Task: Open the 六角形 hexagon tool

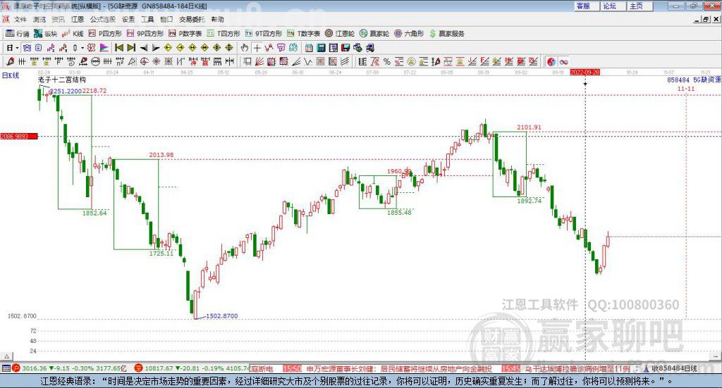Action: pos(409,34)
